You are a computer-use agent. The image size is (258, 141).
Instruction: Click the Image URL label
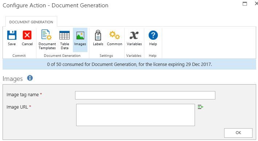pyautogui.click(x=17, y=107)
